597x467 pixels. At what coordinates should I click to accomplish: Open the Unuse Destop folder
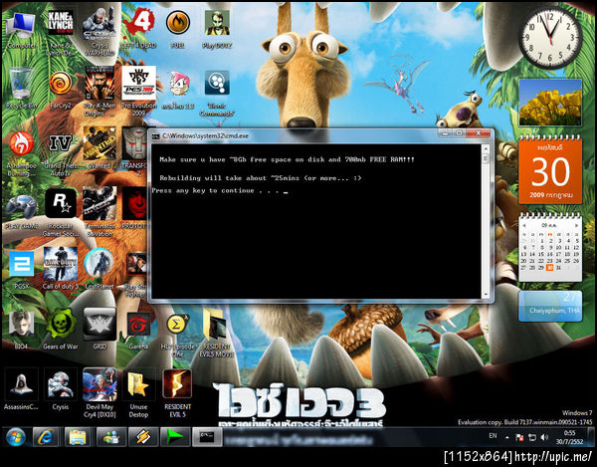point(138,394)
